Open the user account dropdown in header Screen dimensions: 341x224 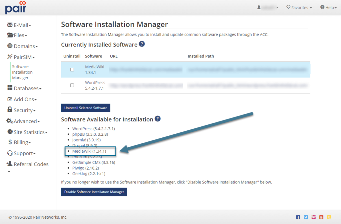click(268, 8)
